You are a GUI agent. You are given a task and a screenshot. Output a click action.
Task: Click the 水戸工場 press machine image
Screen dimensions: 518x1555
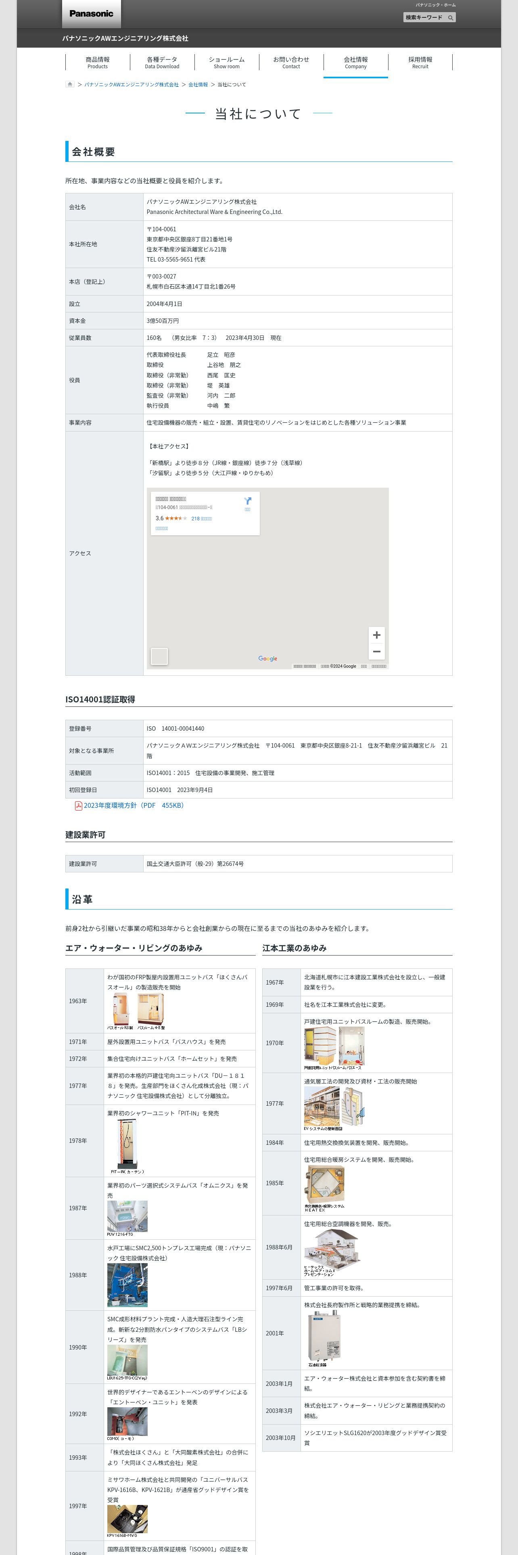[127, 1285]
